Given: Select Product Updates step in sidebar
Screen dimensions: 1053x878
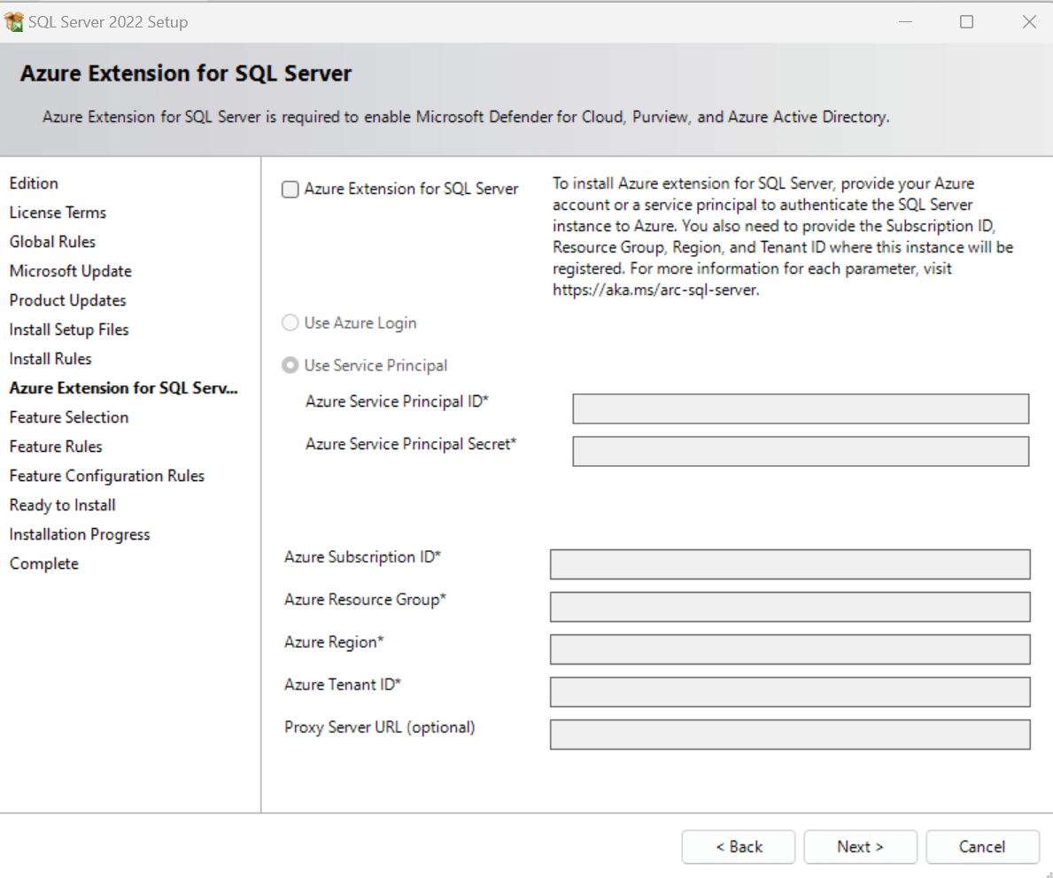Looking at the screenshot, I should pyautogui.click(x=68, y=300).
